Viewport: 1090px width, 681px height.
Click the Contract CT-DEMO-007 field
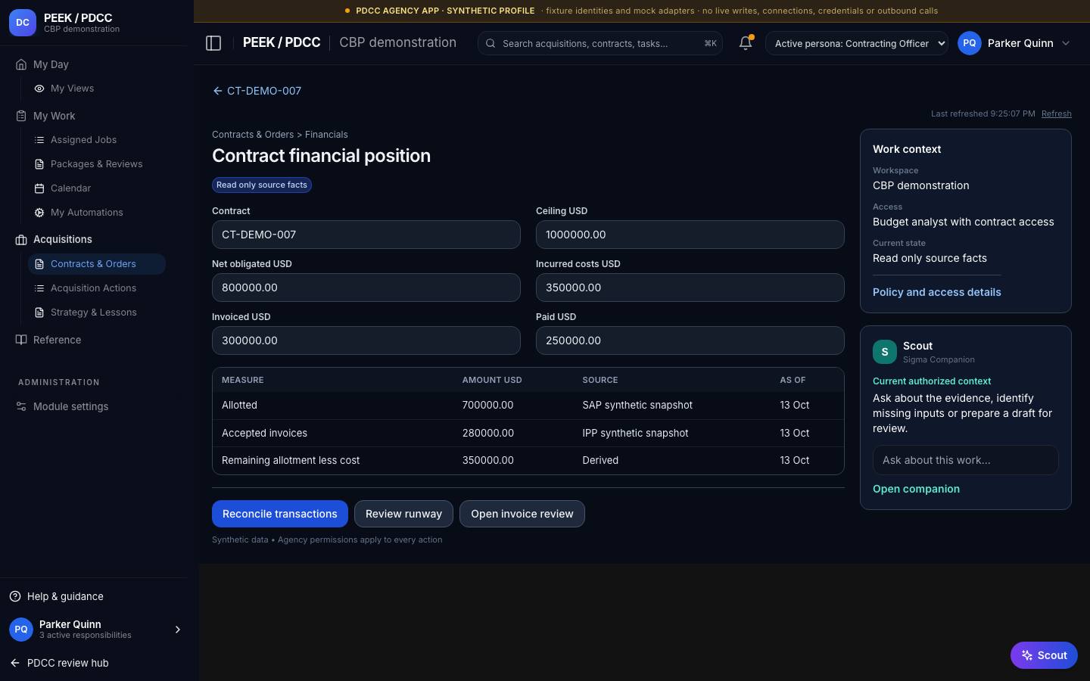click(366, 235)
